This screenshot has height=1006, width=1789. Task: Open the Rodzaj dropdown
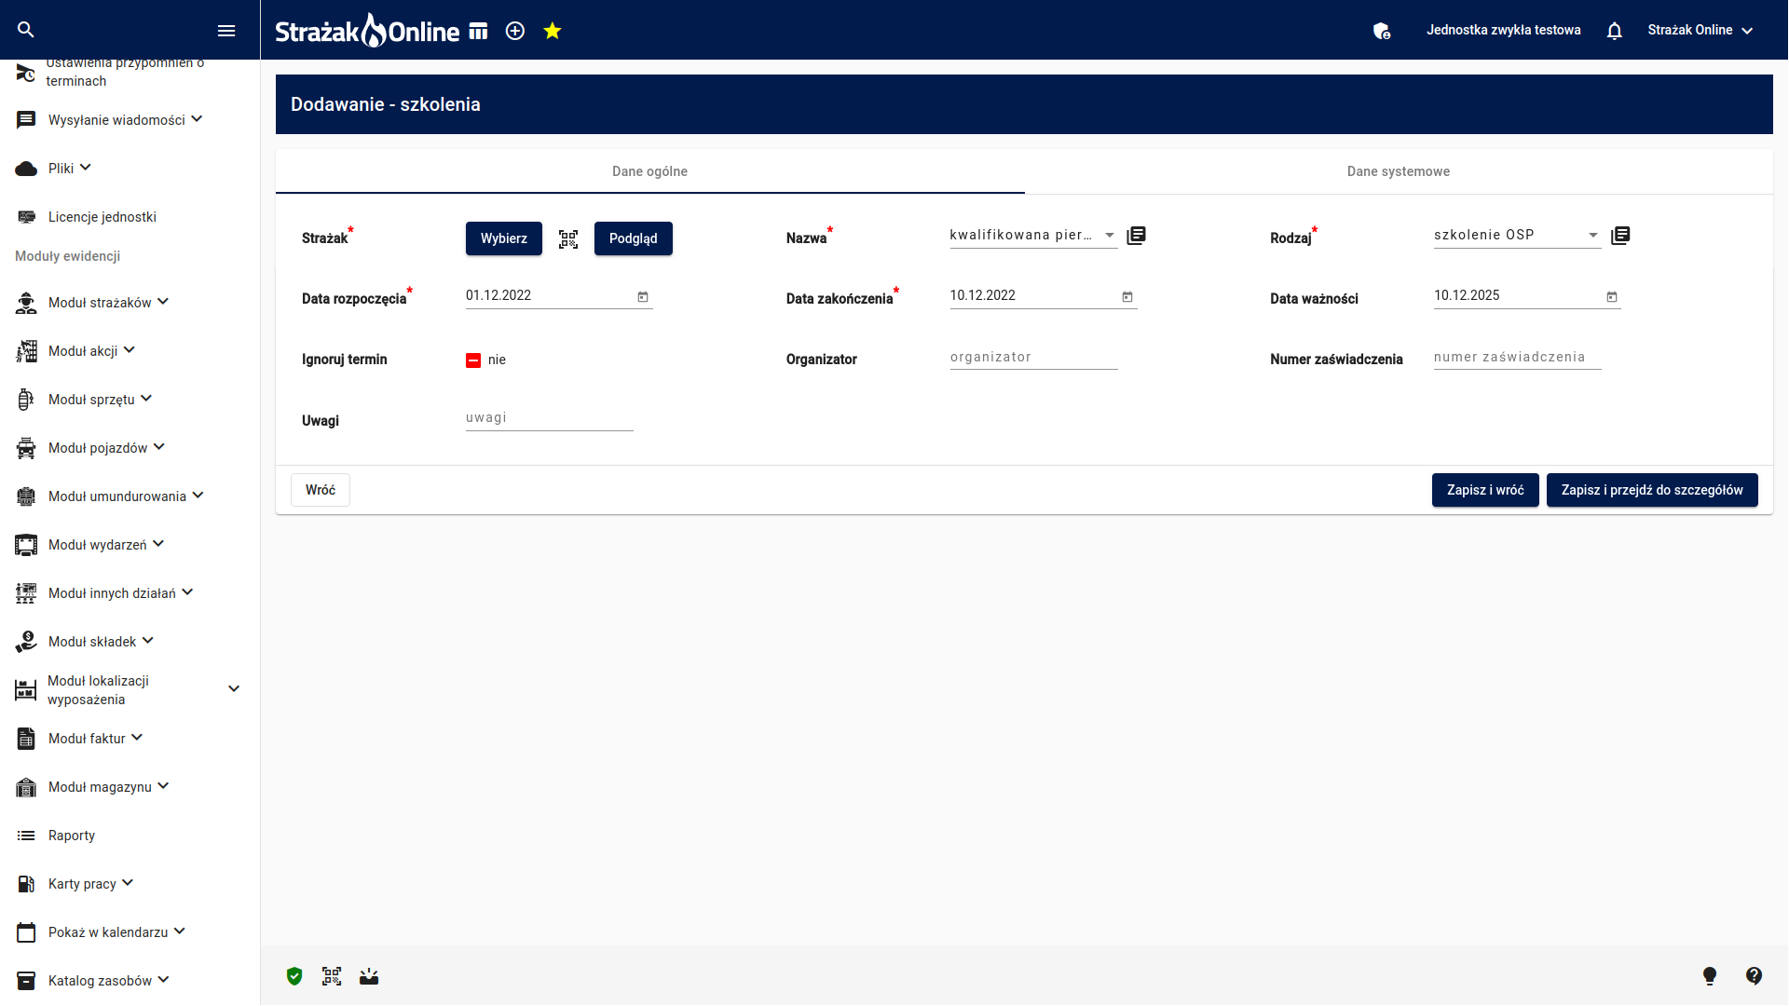pyautogui.click(x=1517, y=236)
